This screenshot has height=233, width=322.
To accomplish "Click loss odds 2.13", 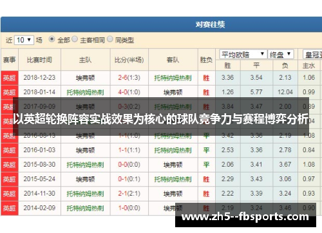I will pyautogui.click(x=285, y=78).
